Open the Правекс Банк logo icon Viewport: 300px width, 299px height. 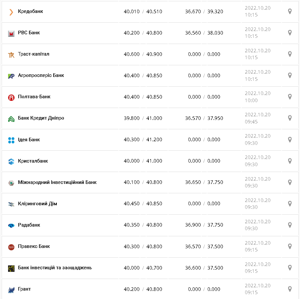point(11,247)
